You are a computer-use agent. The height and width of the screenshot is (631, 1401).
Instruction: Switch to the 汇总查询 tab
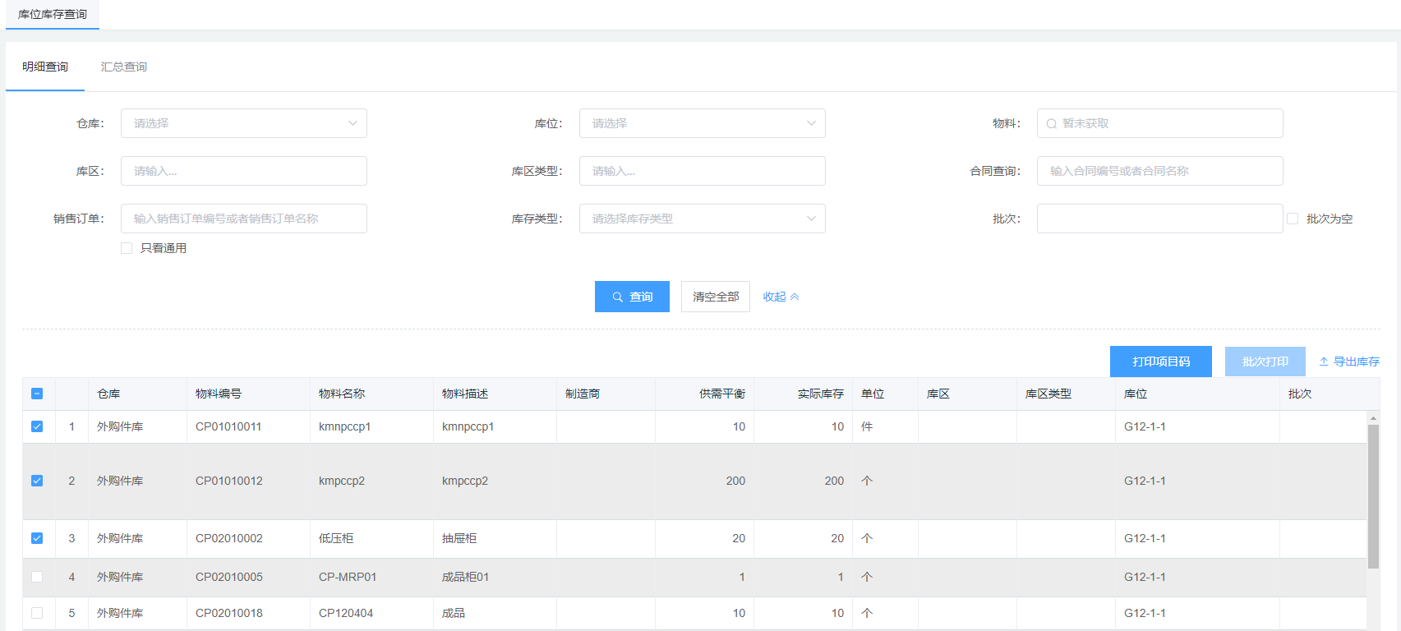[124, 67]
